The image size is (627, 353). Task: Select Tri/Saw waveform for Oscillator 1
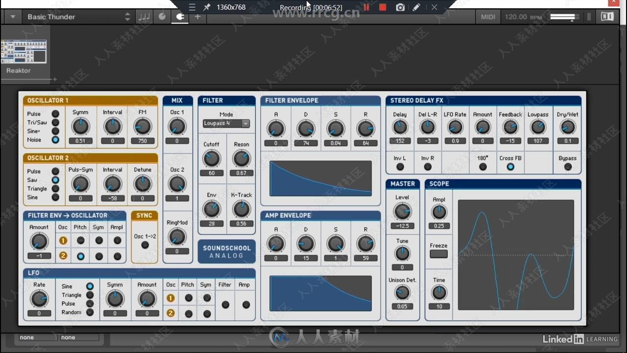point(55,123)
